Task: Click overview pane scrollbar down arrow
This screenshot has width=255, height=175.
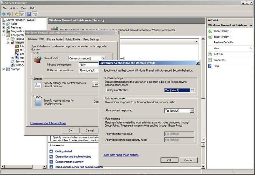Action: click(x=203, y=139)
